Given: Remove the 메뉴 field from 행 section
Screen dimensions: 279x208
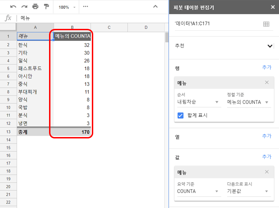Looking at the screenshot, I should tap(267, 82).
